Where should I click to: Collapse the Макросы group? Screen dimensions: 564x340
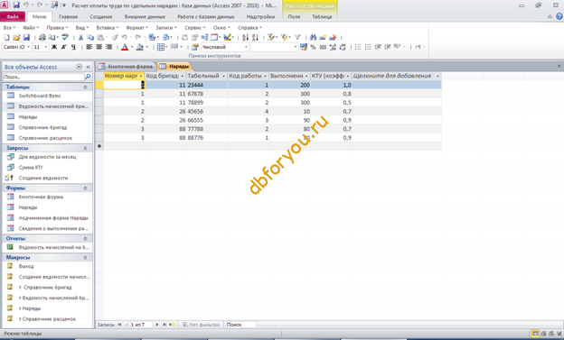pyautogui.click(x=85, y=257)
